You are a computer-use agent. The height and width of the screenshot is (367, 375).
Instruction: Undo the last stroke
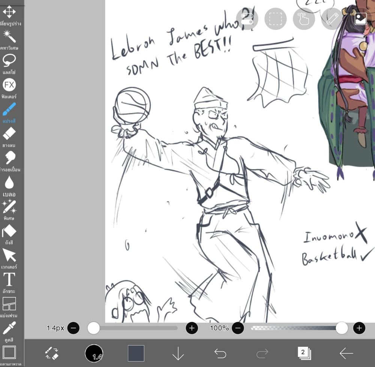220,353
